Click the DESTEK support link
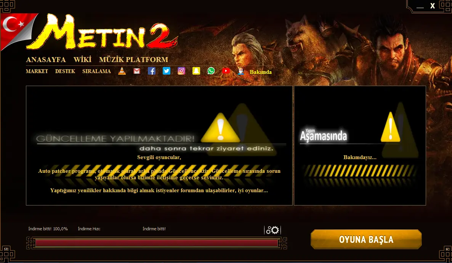The width and height of the screenshot is (452, 263). 65,71
